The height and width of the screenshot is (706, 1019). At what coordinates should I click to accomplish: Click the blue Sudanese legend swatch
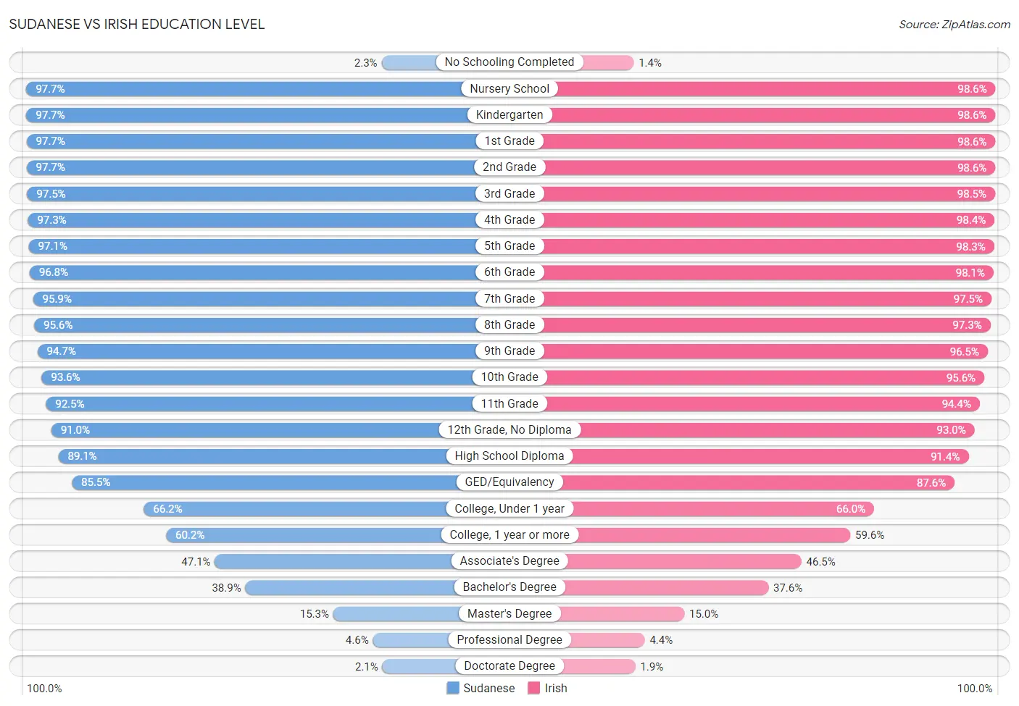(453, 688)
